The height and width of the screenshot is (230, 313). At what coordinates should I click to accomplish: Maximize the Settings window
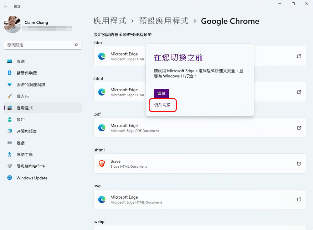293,4
